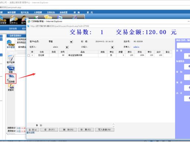Click the product code input on right panel
This screenshot has width=190, height=142.
183,45
